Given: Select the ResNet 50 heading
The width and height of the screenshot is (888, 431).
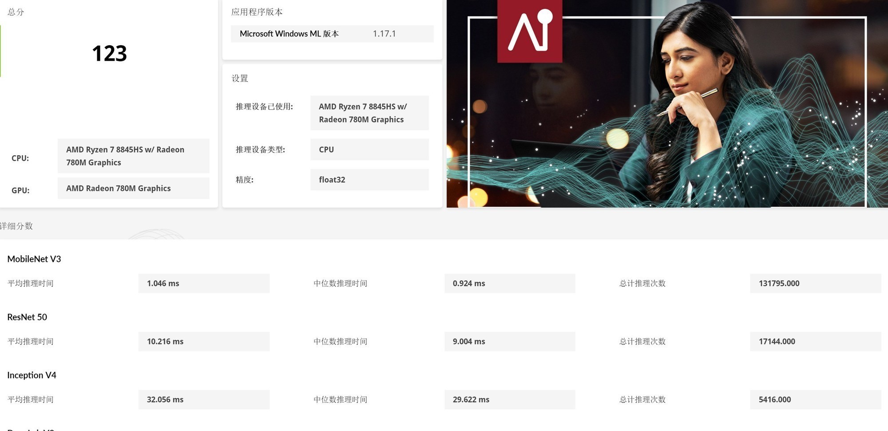Looking at the screenshot, I should click(27, 317).
